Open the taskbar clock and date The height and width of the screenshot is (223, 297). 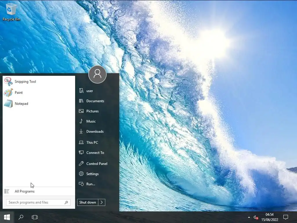(270, 217)
